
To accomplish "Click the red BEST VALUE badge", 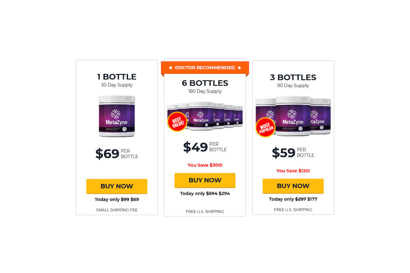I will (177, 122).
